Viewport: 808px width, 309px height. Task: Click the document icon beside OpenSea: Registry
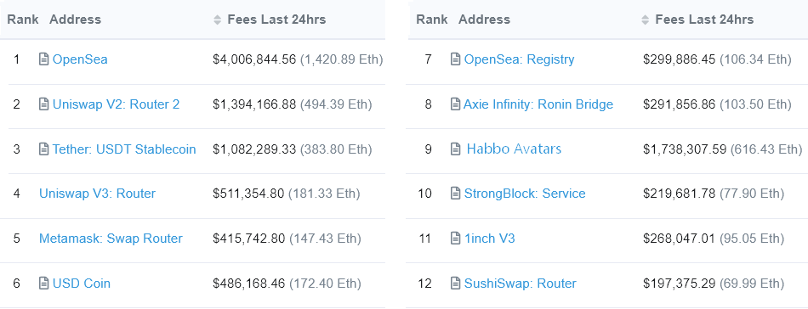click(456, 59)
